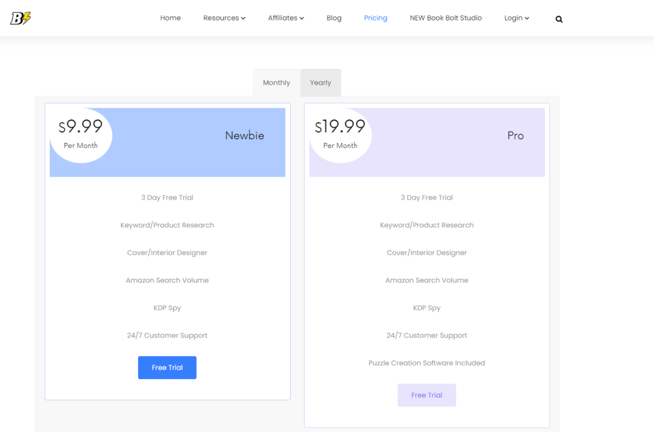
Task: Click the Book Bolt logo icon
Action: coord(20,18)
